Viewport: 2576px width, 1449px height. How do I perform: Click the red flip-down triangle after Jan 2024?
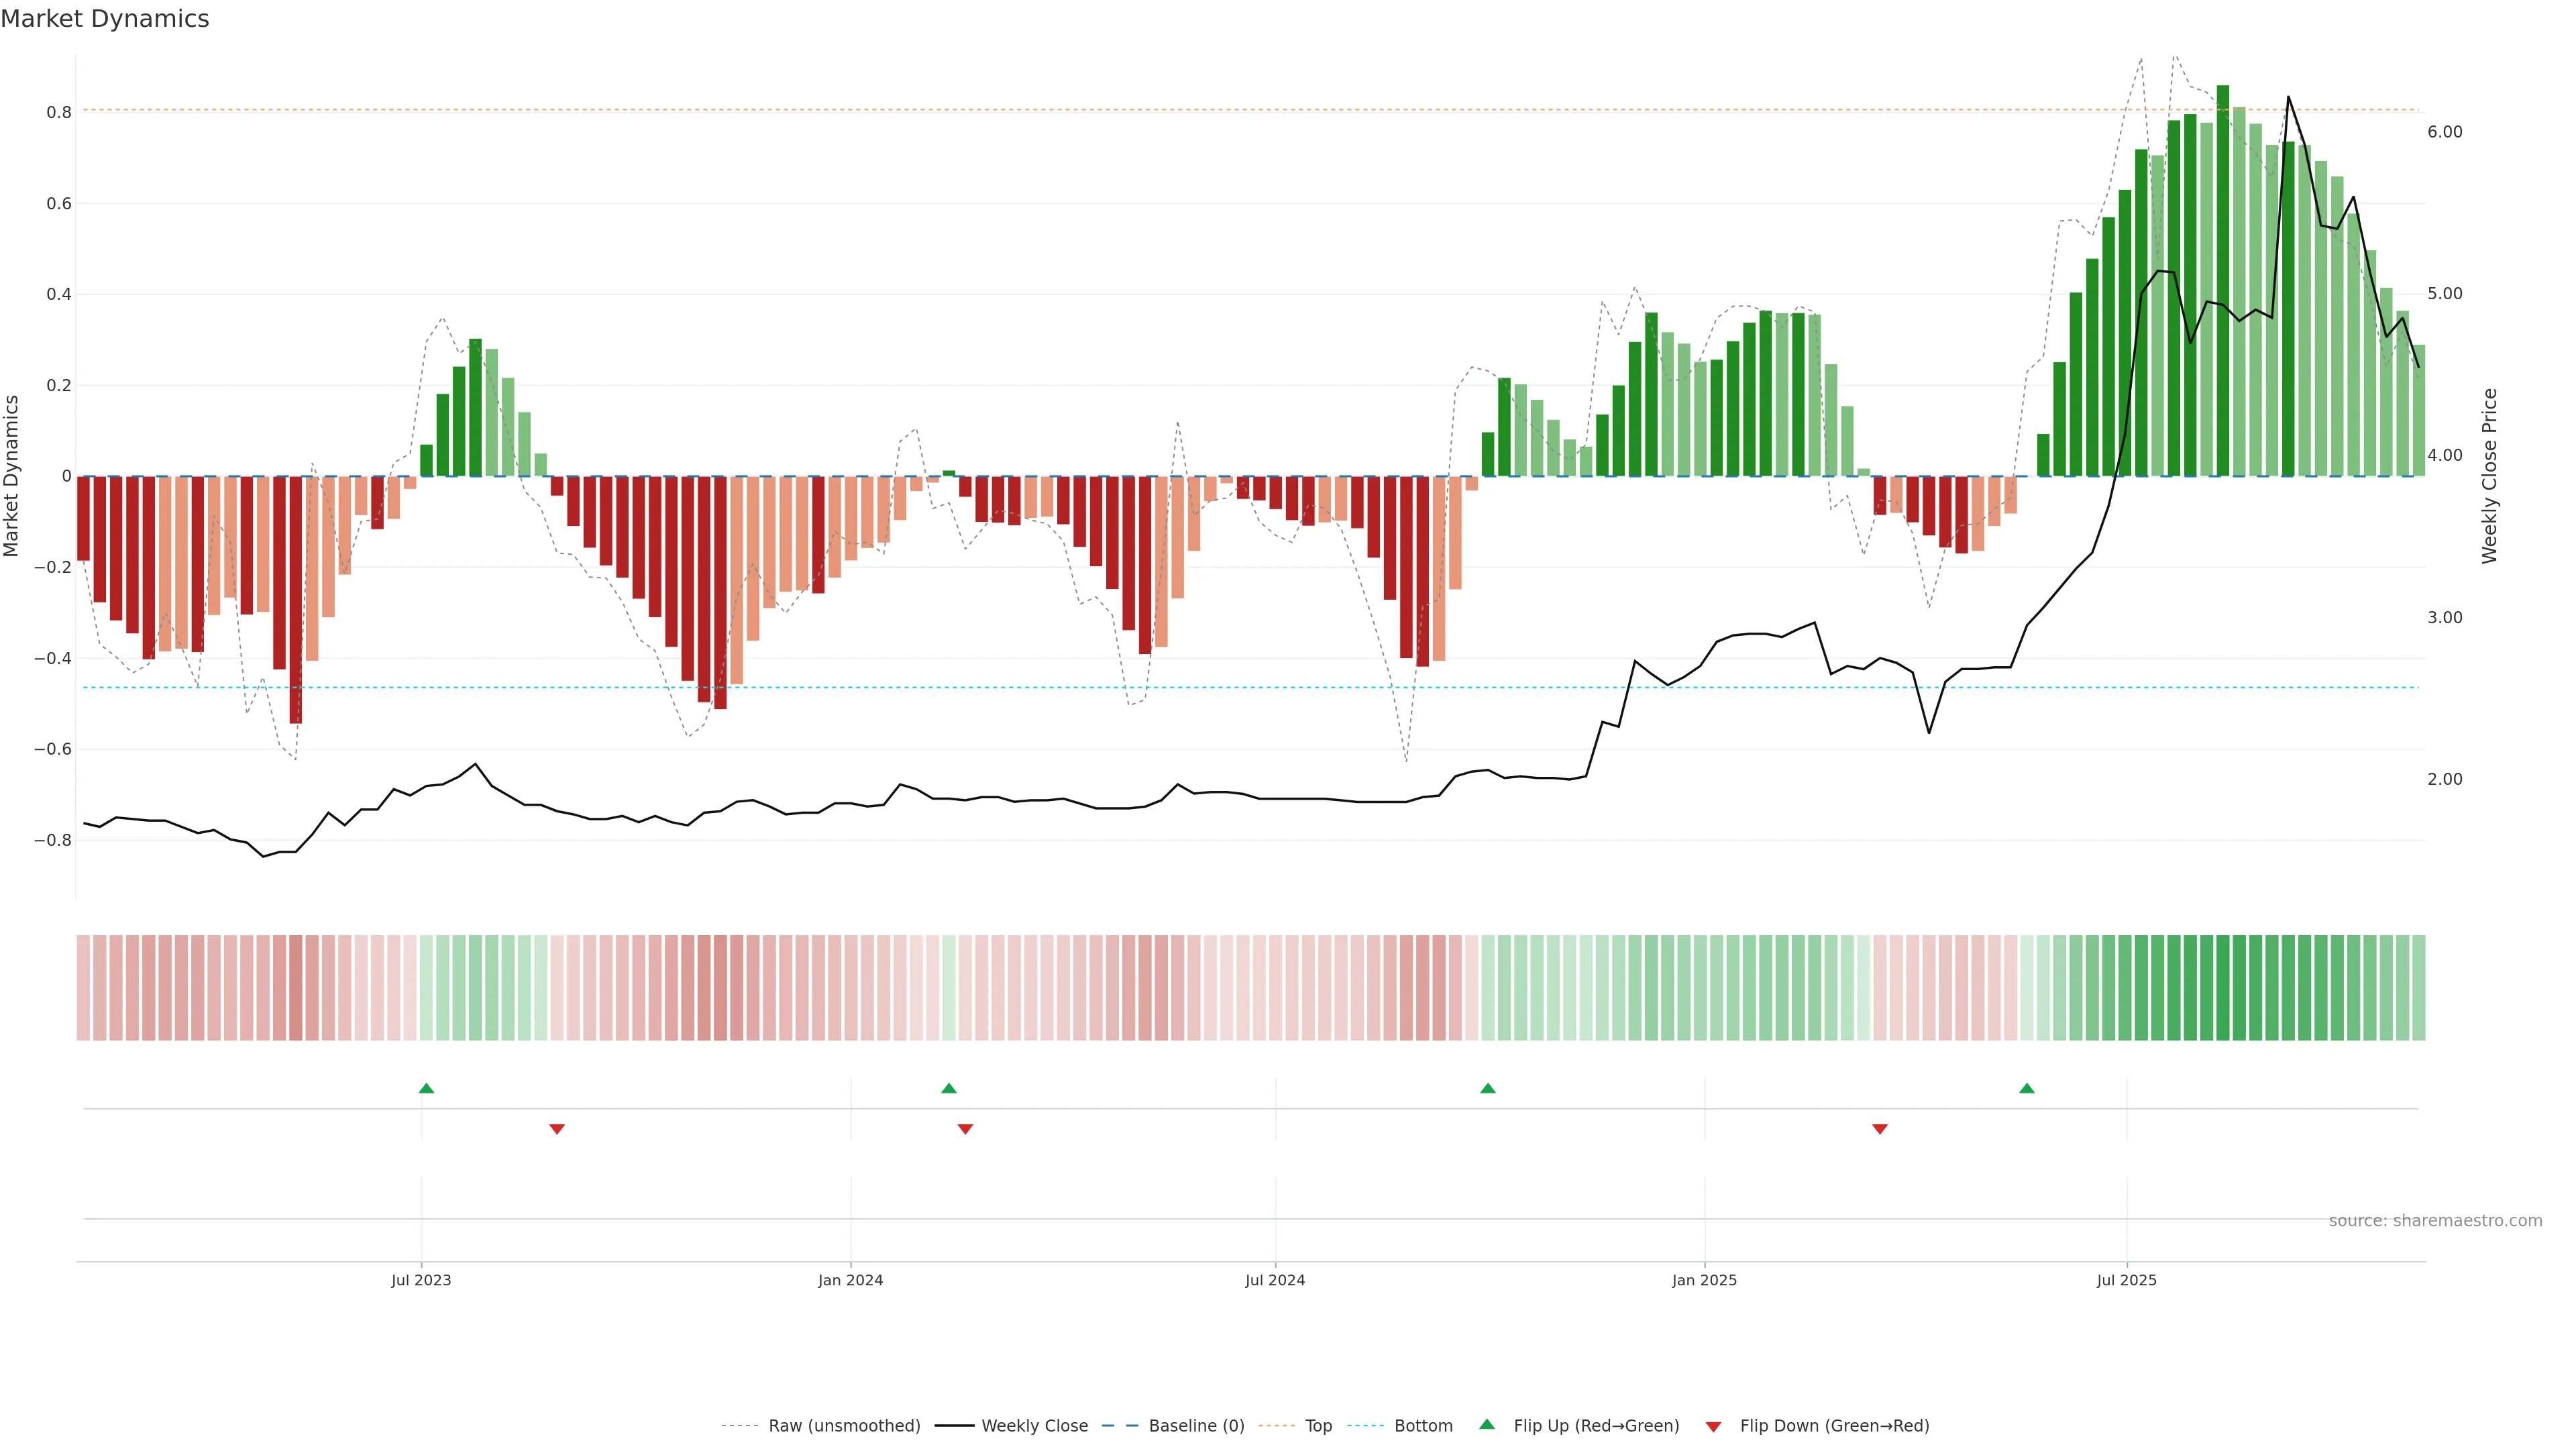tap(965, 1129)
